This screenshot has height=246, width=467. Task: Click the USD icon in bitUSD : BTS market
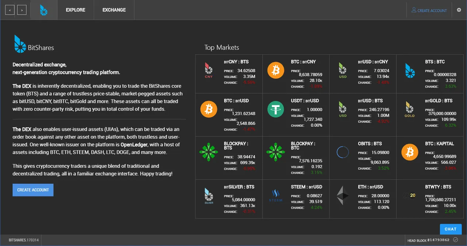343,110
